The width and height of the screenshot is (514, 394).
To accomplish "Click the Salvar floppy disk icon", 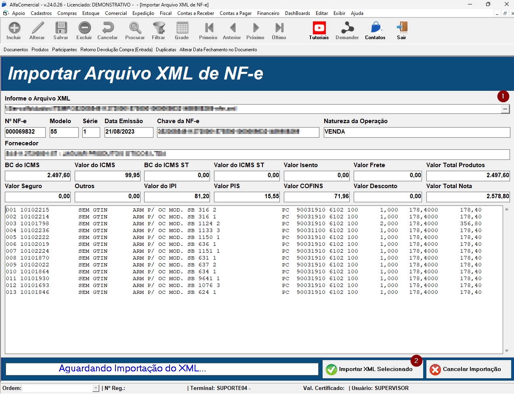I will pyautogui.click(x=61, y=28).
